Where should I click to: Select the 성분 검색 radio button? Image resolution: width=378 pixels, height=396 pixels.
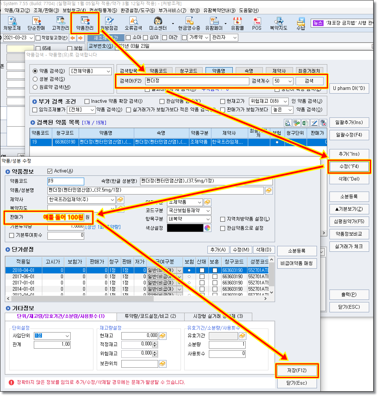click(x=35, y=79)
